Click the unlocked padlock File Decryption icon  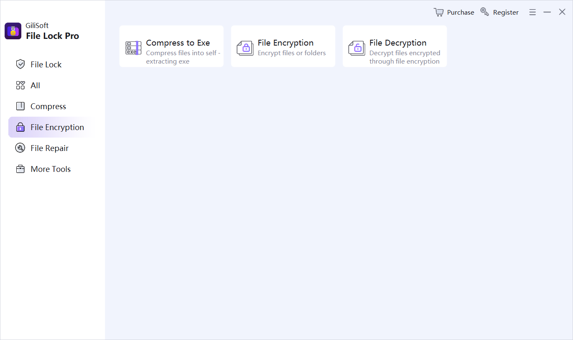click(x=357, y=48)
